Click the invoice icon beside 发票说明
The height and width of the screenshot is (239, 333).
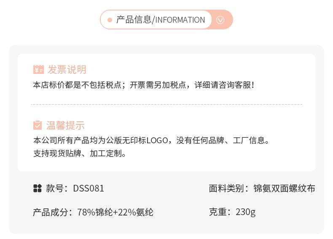pos(38,70)
